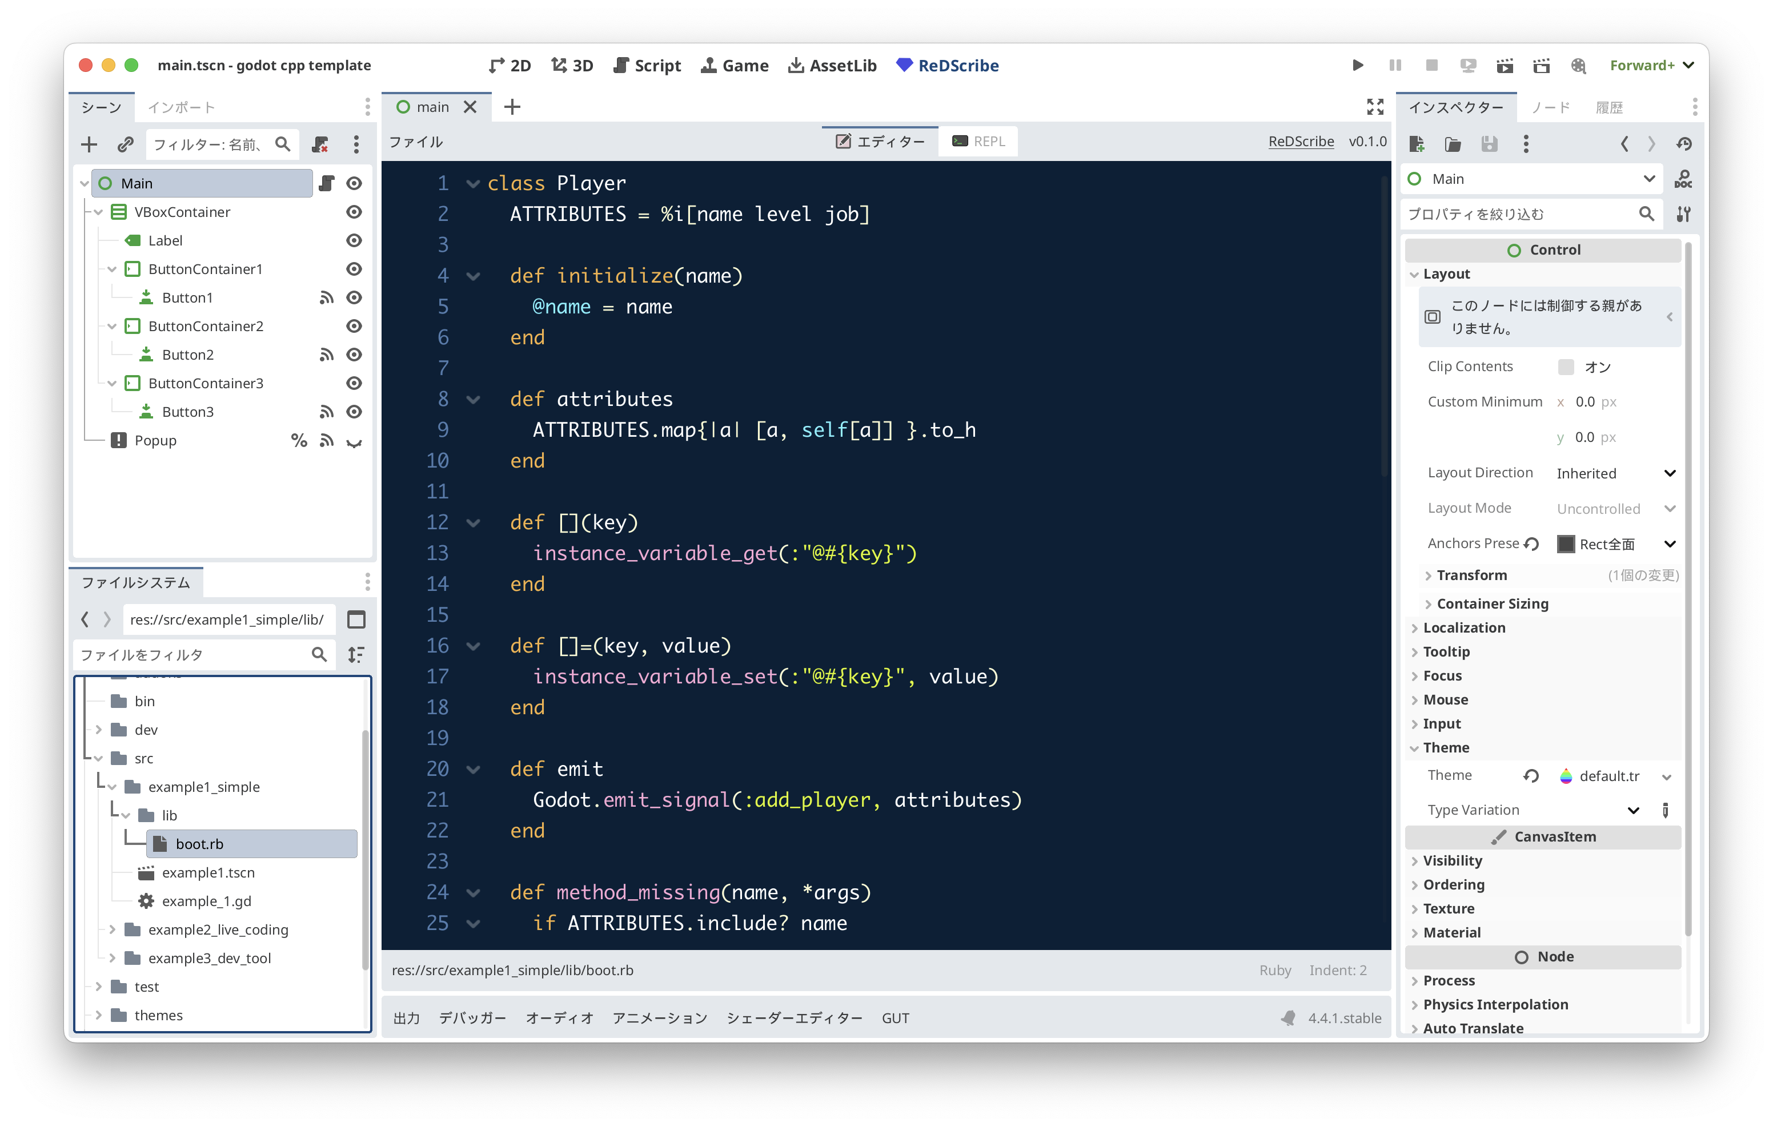Expand the example2_live_coding folder

(112, 929)
